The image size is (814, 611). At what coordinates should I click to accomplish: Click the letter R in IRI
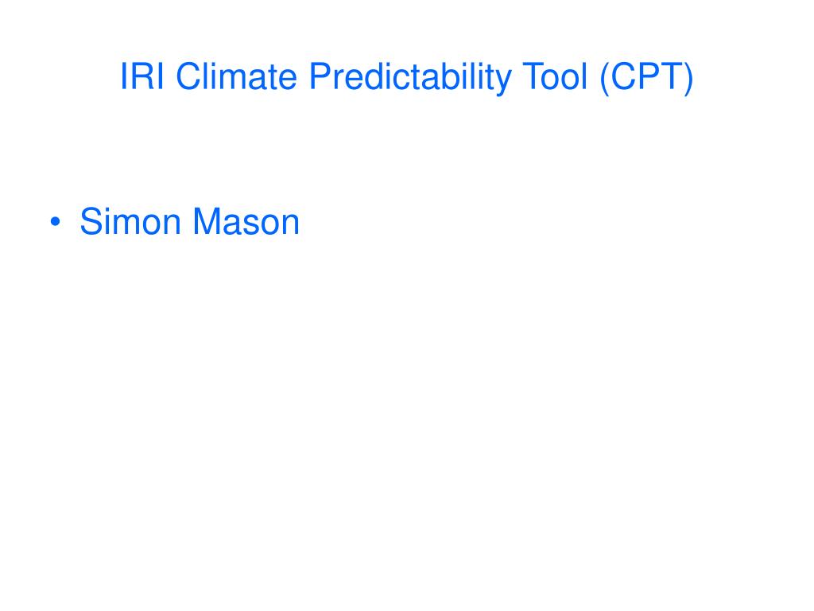(x=142, y=76)
